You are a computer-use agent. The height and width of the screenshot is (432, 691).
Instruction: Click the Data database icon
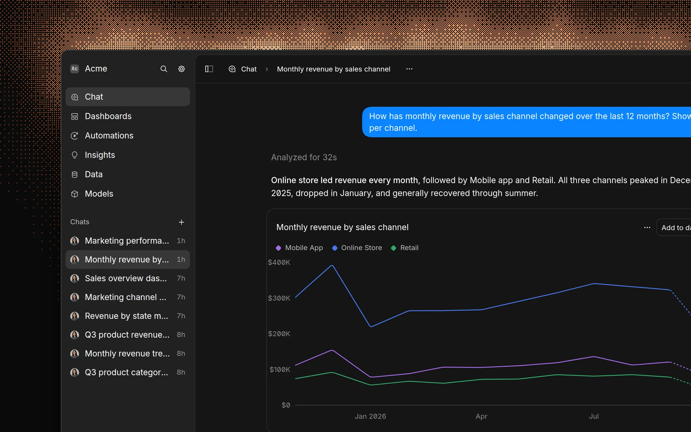point(75,175)
